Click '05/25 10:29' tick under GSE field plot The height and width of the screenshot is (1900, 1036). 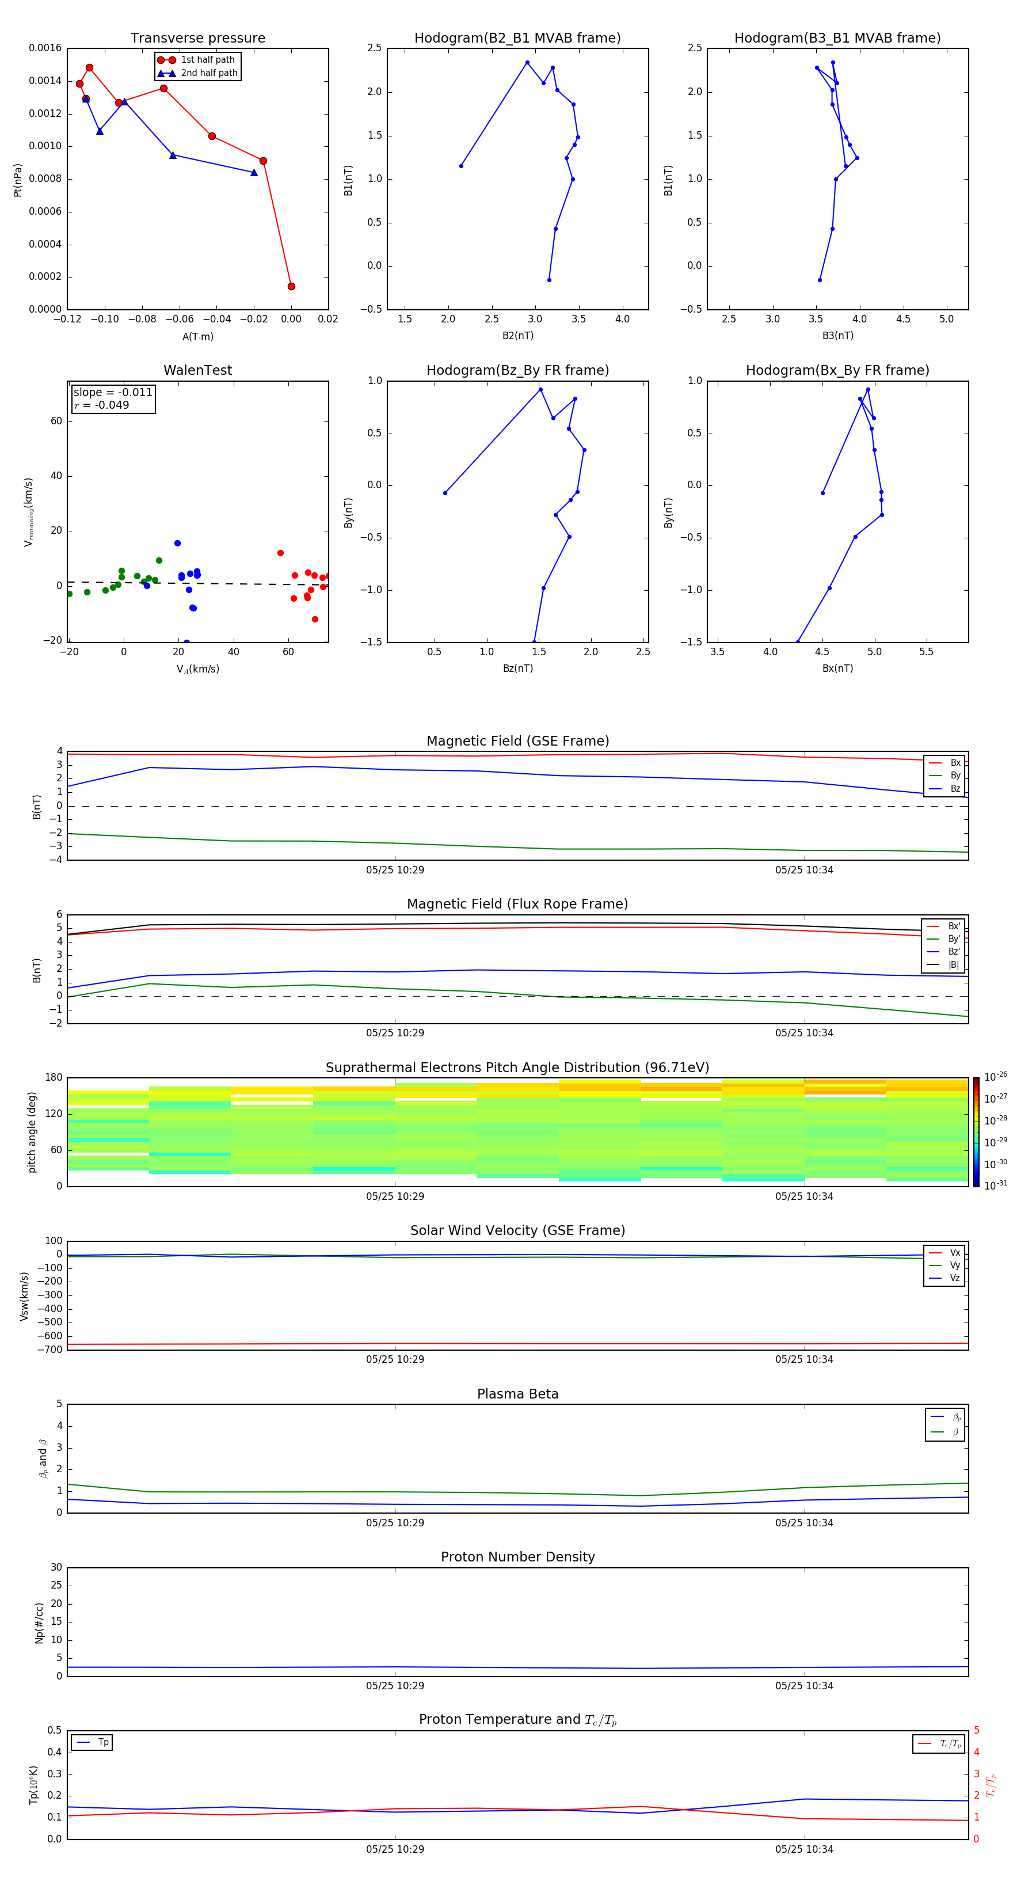395,871
